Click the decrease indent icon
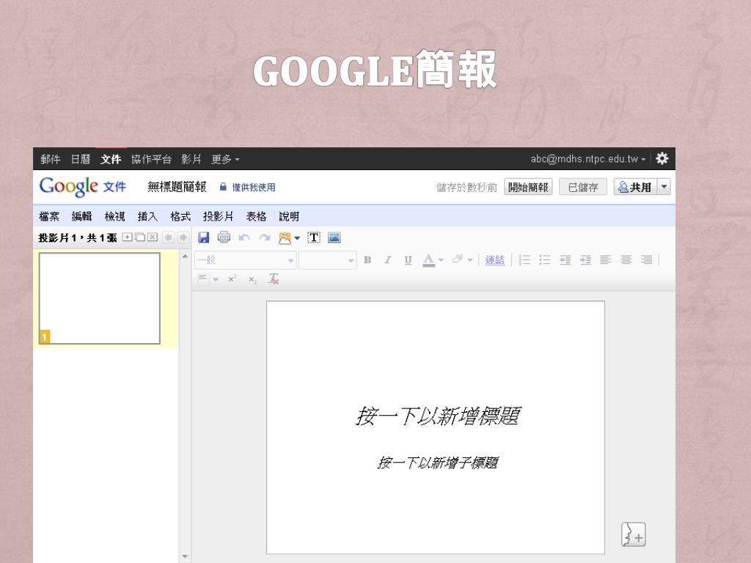Image resolution: width=751 pixels, height=563 pixels. click(565, 260)
